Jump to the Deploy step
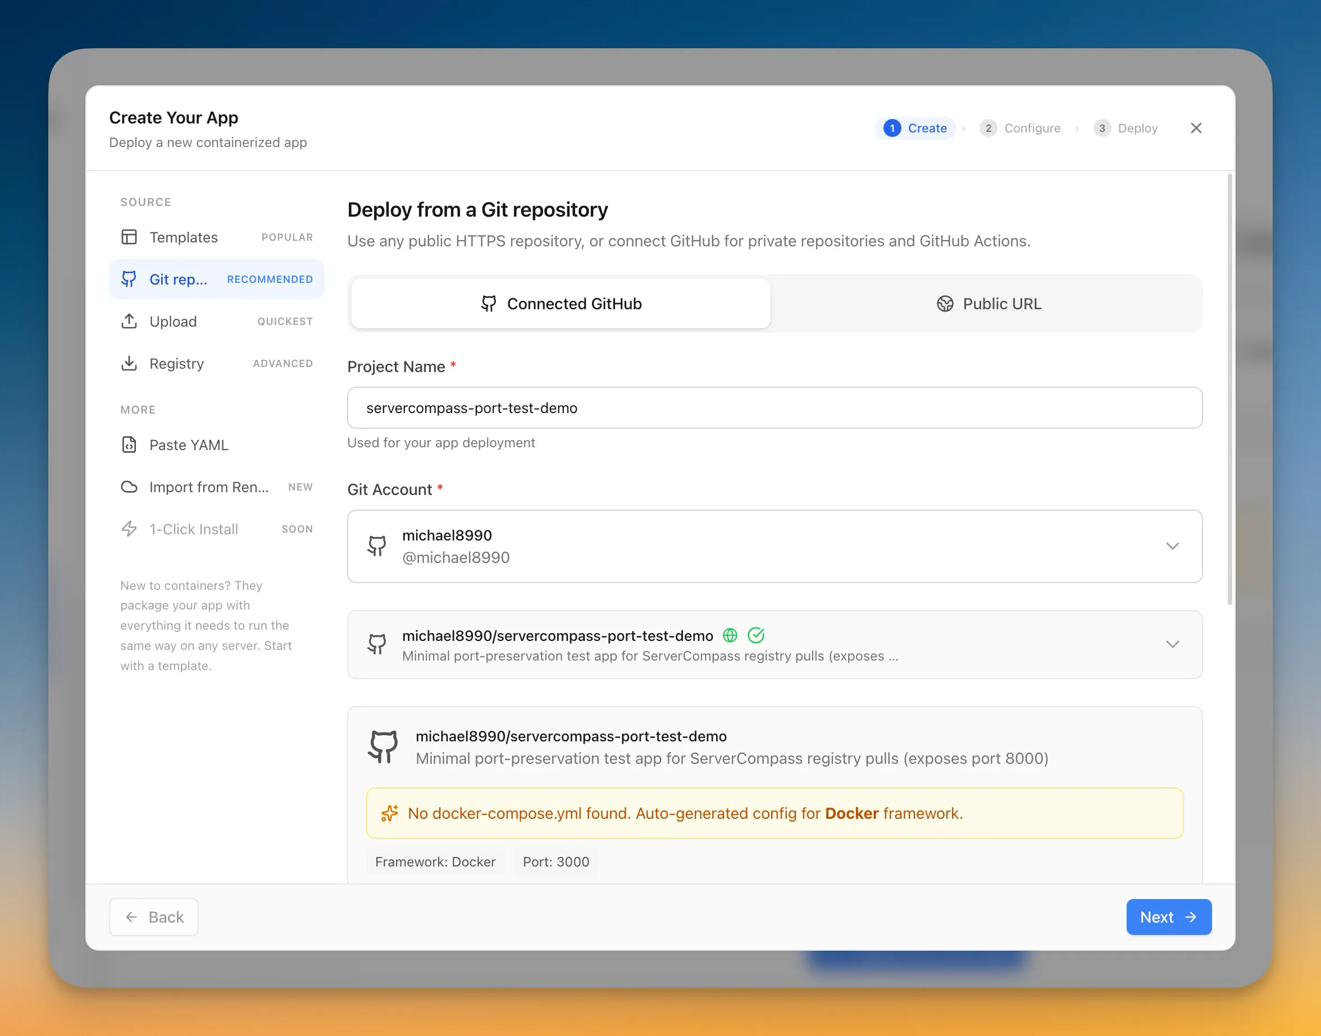This screenshot has height=1036, width=1321. tap(1126, 128)
